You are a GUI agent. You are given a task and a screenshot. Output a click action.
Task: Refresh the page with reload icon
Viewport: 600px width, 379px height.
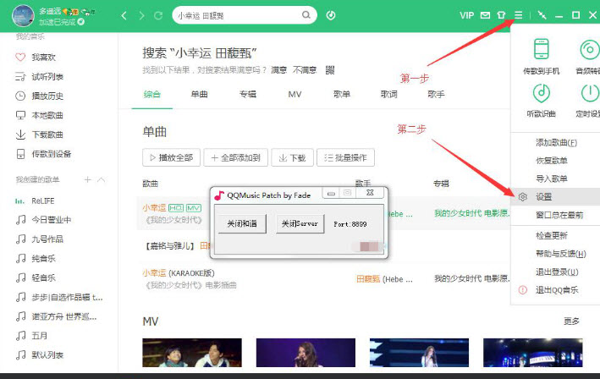(158, 15)
